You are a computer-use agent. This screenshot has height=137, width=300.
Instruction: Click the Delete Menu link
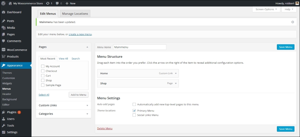pos(105,129)
